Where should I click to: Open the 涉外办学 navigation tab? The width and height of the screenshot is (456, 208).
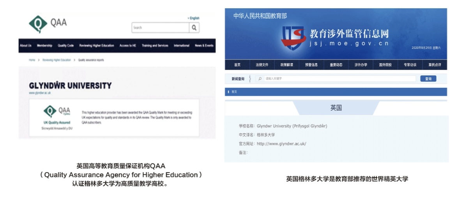pos(361,65)
